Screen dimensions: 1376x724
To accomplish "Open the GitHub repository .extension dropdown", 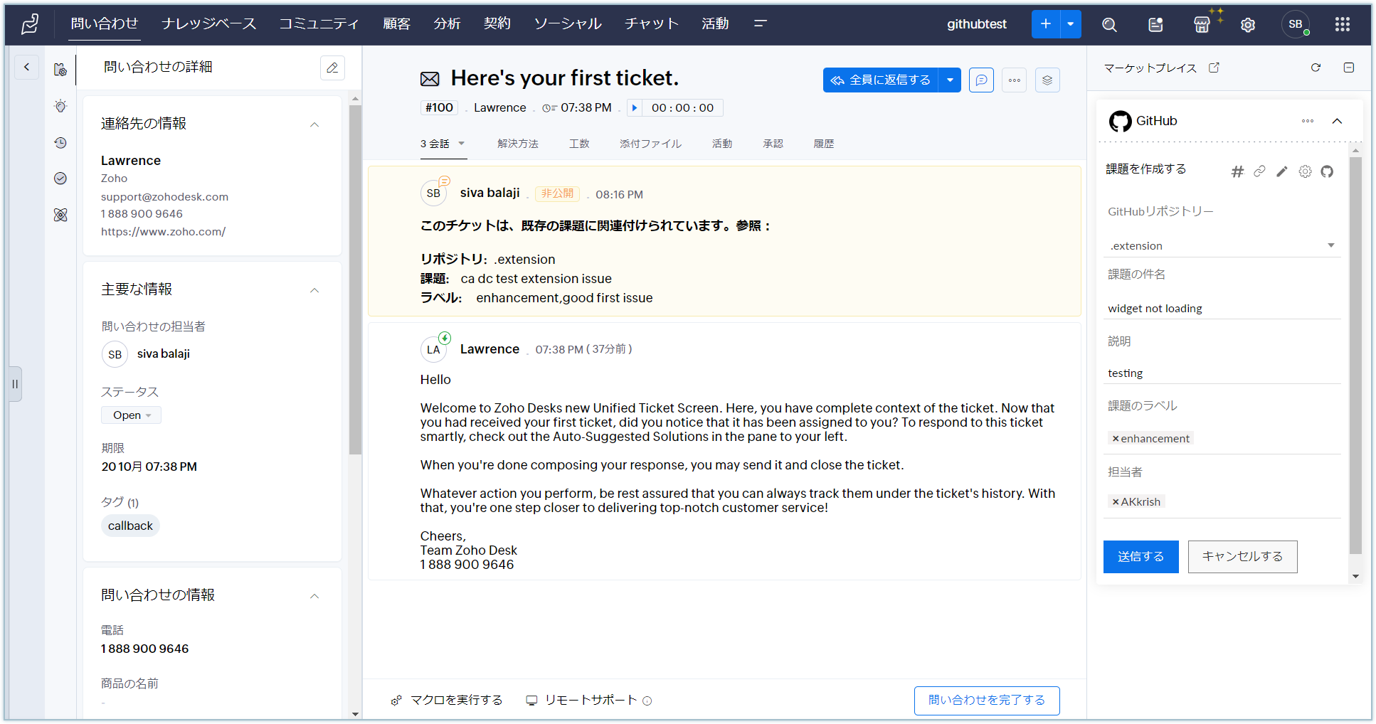I will (1222, 246).
